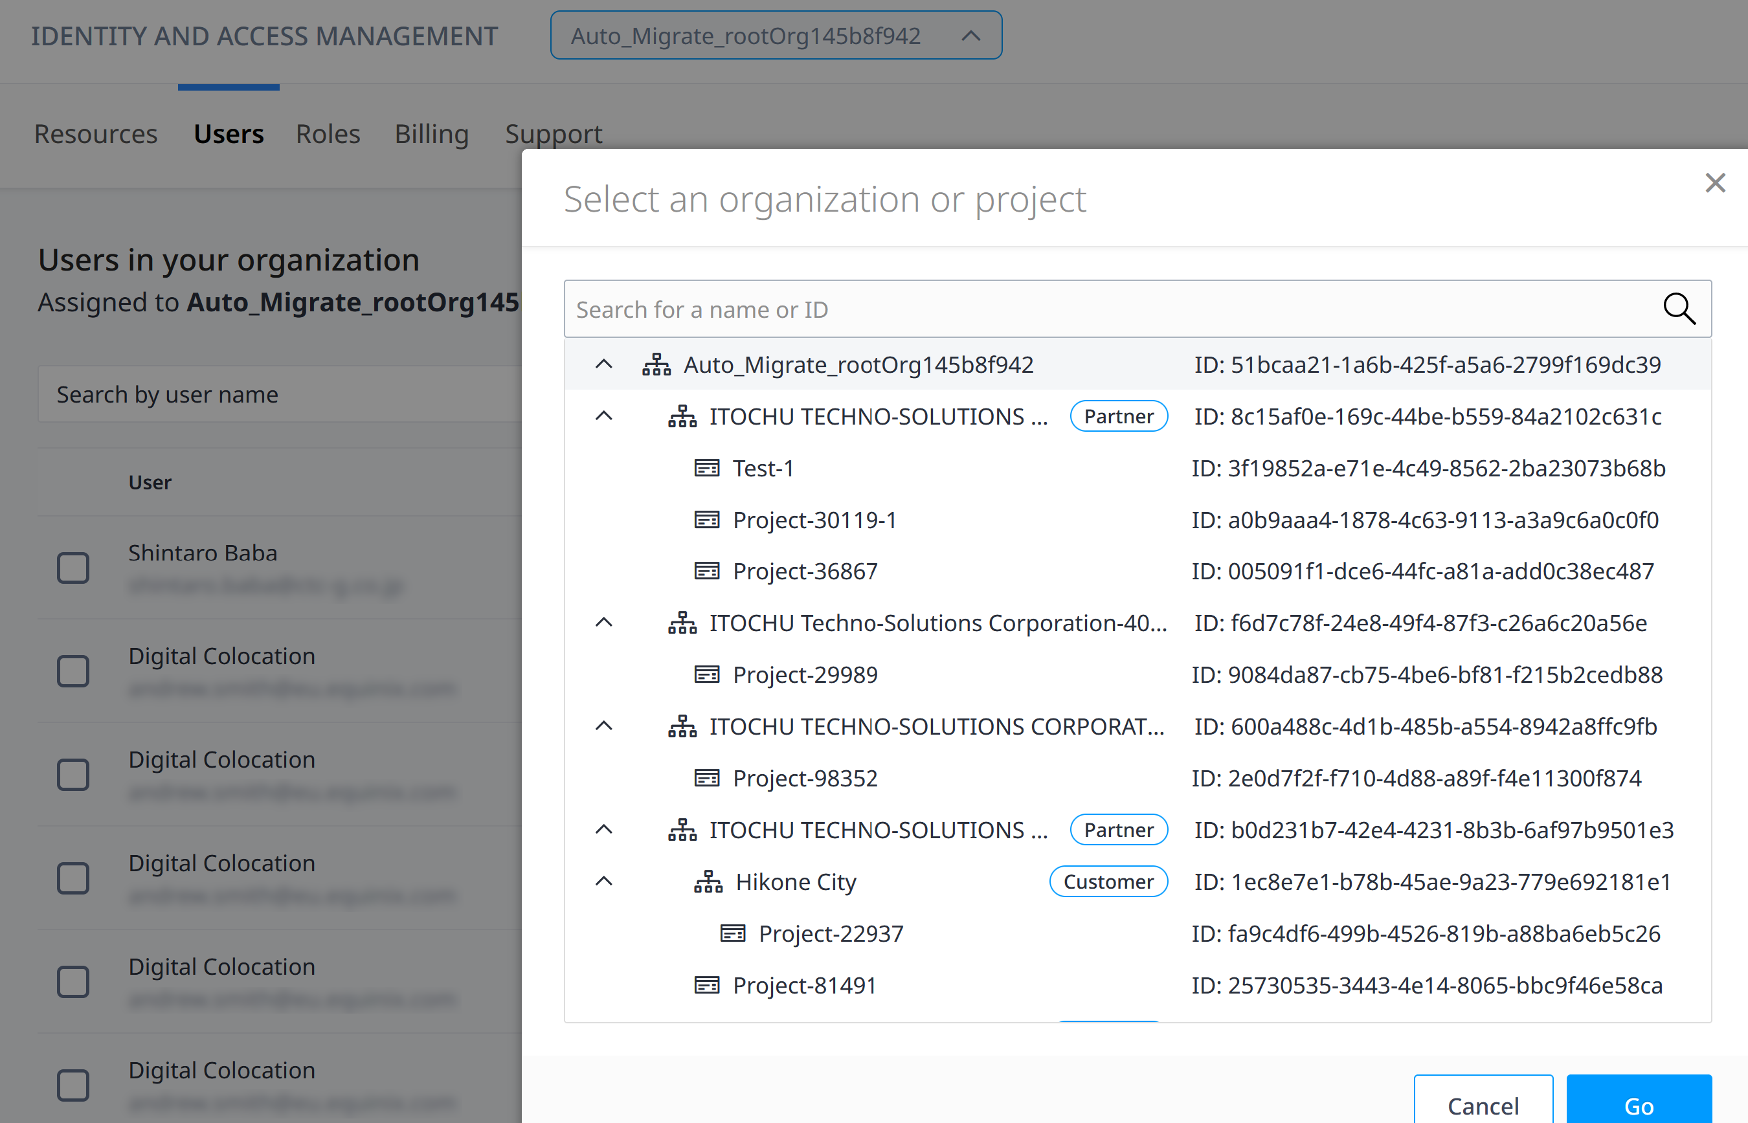Image resolution: width=1748 pixels, height=1123 pixels.
Task: Click Partner badge on ITOCHU row ID 8c15af0e
Action: (x=1119, y=416)
